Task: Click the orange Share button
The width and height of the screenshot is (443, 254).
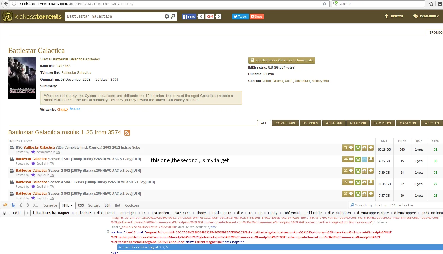Action: coord(257,17)
